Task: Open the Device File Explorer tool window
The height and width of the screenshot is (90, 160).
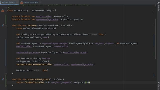Action: coord(158,86)
